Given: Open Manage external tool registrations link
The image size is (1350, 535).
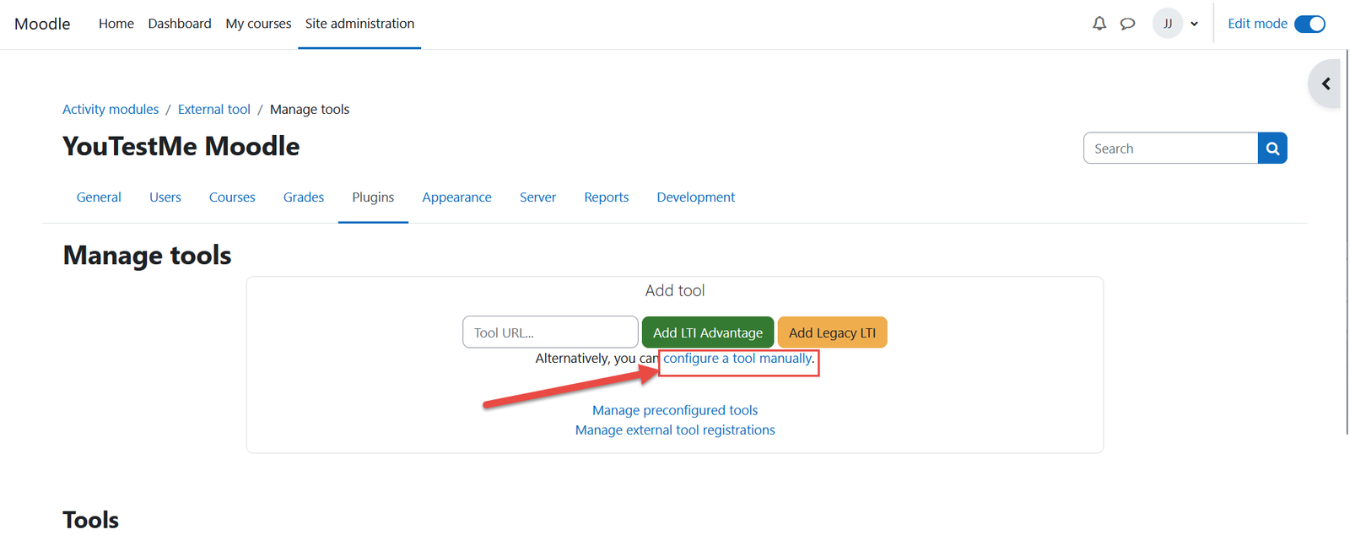Looking at the screenshot, I should [675, 430].
